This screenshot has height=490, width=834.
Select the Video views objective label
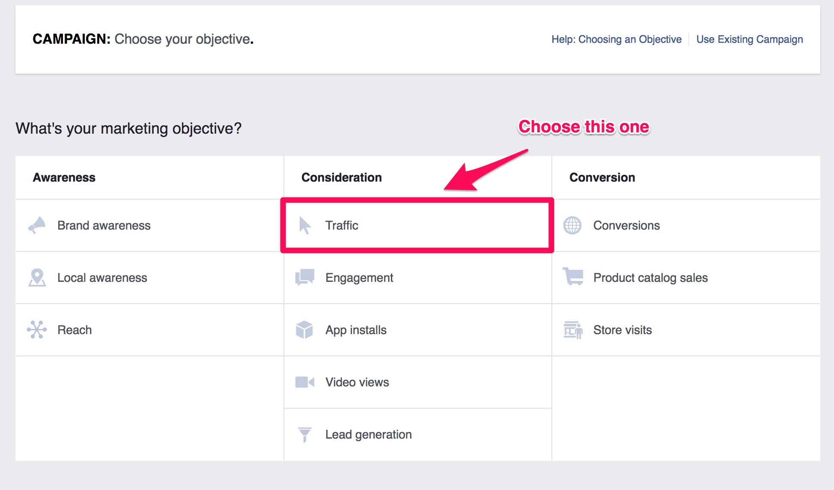[x=357, y=382]
